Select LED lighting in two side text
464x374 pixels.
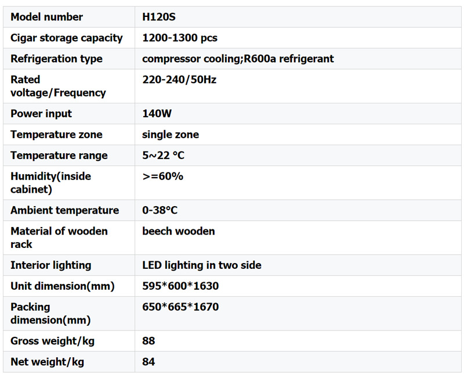tap(202, 265)
